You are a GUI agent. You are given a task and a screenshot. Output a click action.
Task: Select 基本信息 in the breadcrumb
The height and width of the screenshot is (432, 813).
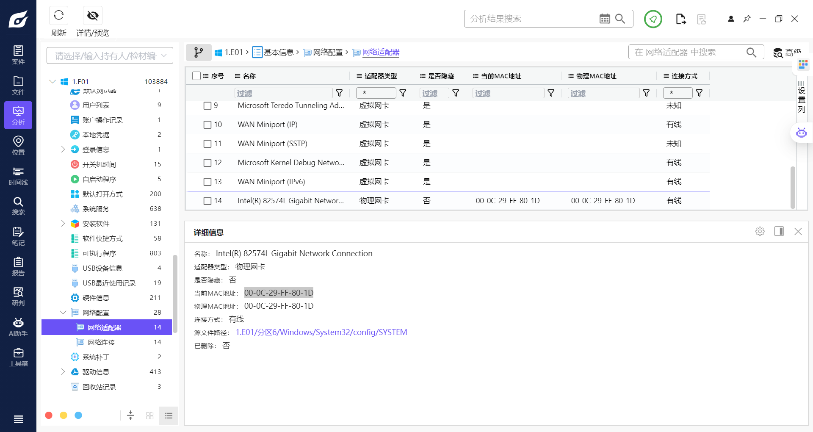tap(274, 52)
